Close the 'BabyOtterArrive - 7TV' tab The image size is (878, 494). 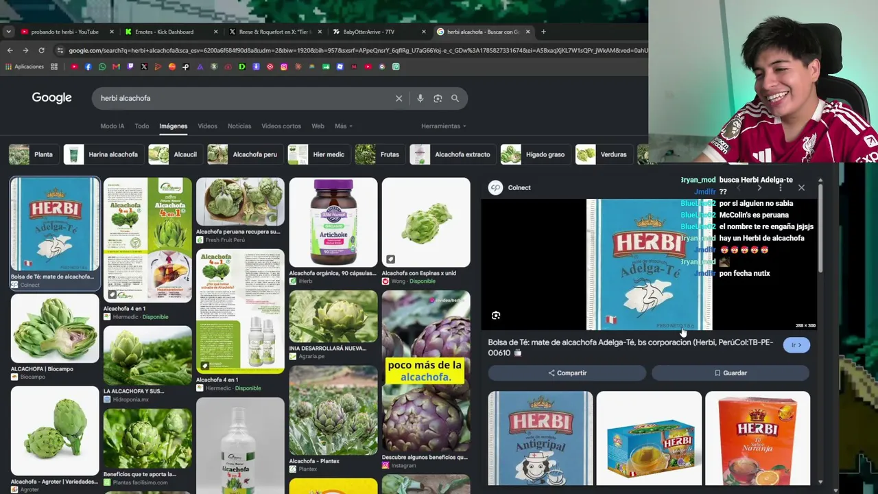(x=425, y=32)
